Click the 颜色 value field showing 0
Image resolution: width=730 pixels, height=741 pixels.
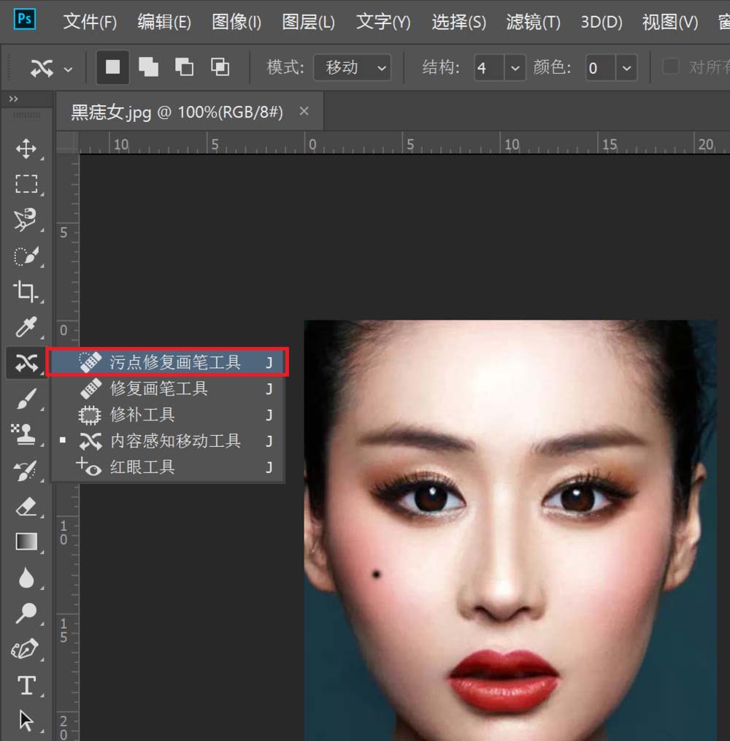(601, 68)
